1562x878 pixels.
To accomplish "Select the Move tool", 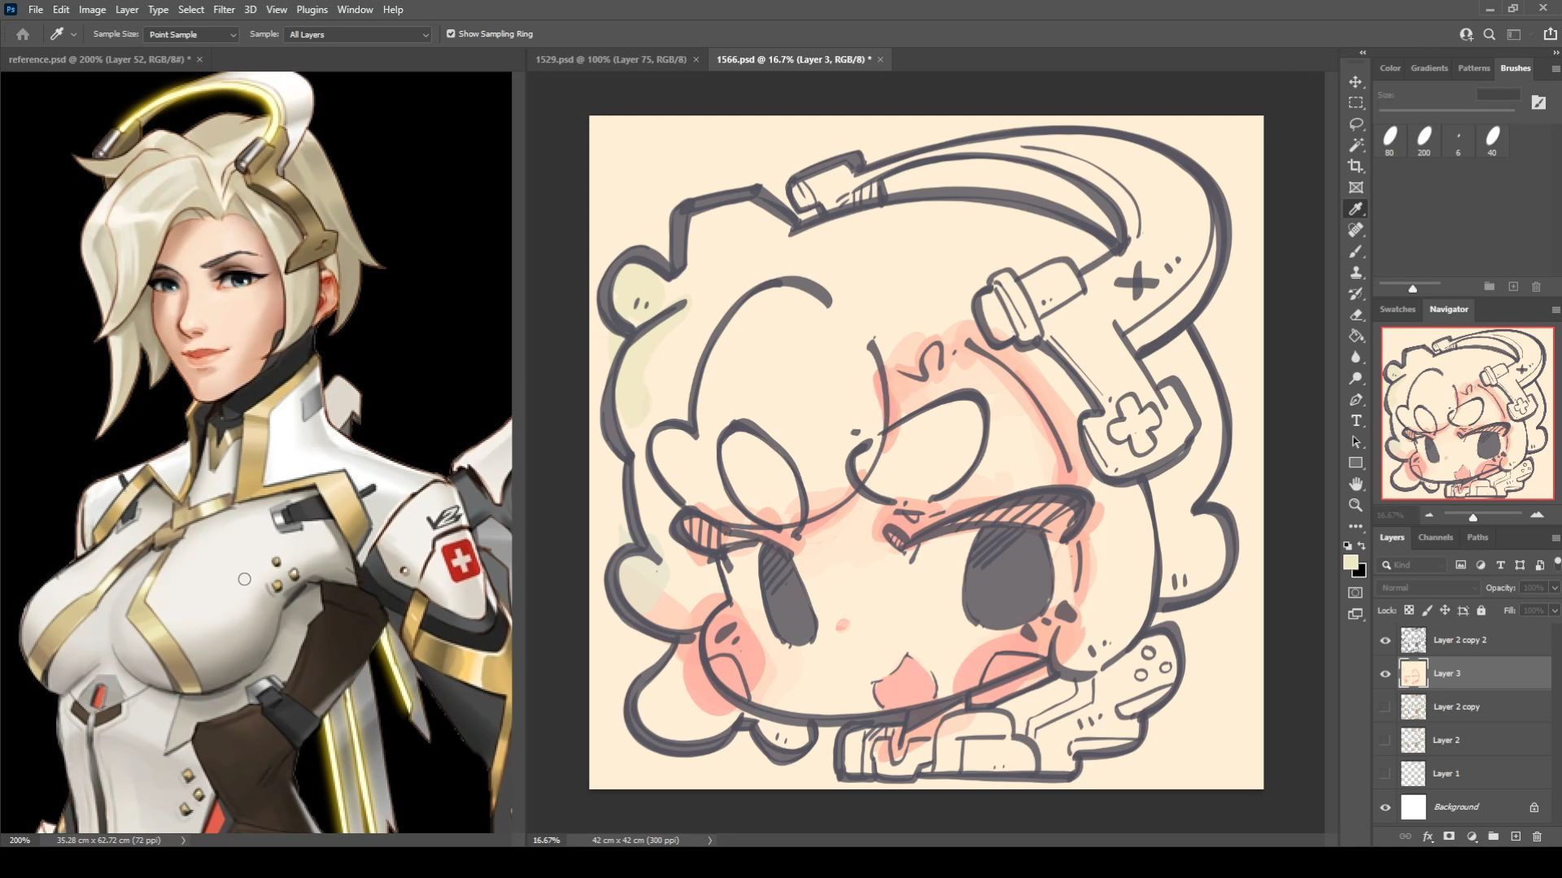I will (1355, 82).
